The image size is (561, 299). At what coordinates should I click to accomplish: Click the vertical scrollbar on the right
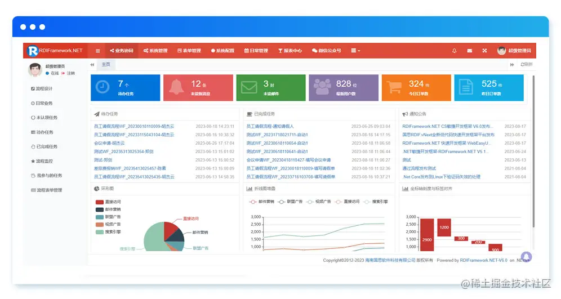(533, 151)
